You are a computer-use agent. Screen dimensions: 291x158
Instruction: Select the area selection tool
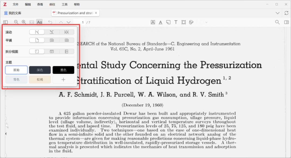pos(183,22)
